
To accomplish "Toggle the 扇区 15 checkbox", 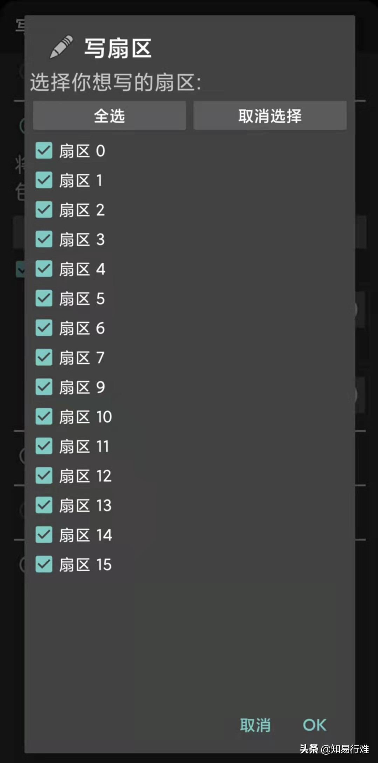I will [x=44, y=564].
